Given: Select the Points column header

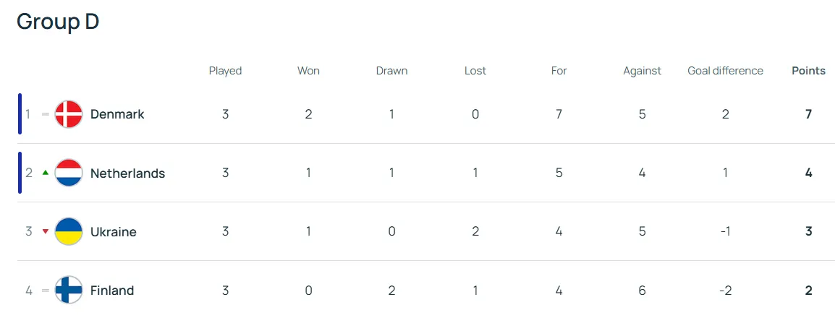Looking at the screenshot, I should [808, 71].
